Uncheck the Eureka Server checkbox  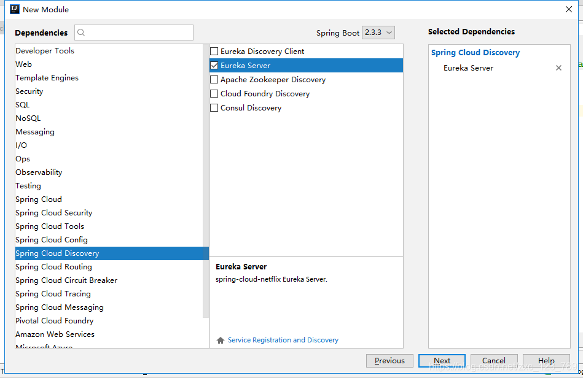click(214, 65)
